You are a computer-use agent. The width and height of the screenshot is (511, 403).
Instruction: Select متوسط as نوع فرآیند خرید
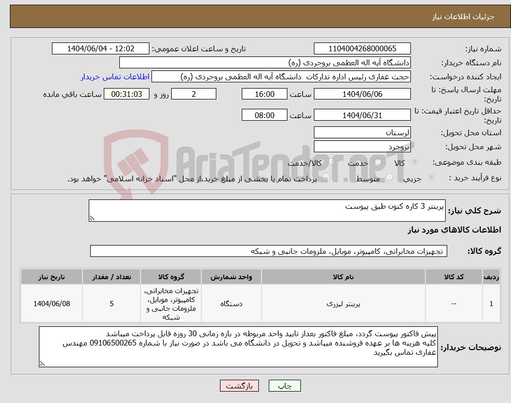[x=389, y=177]
